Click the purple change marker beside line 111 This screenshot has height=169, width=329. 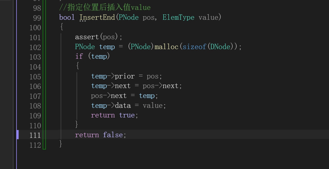tap(18, 135)
